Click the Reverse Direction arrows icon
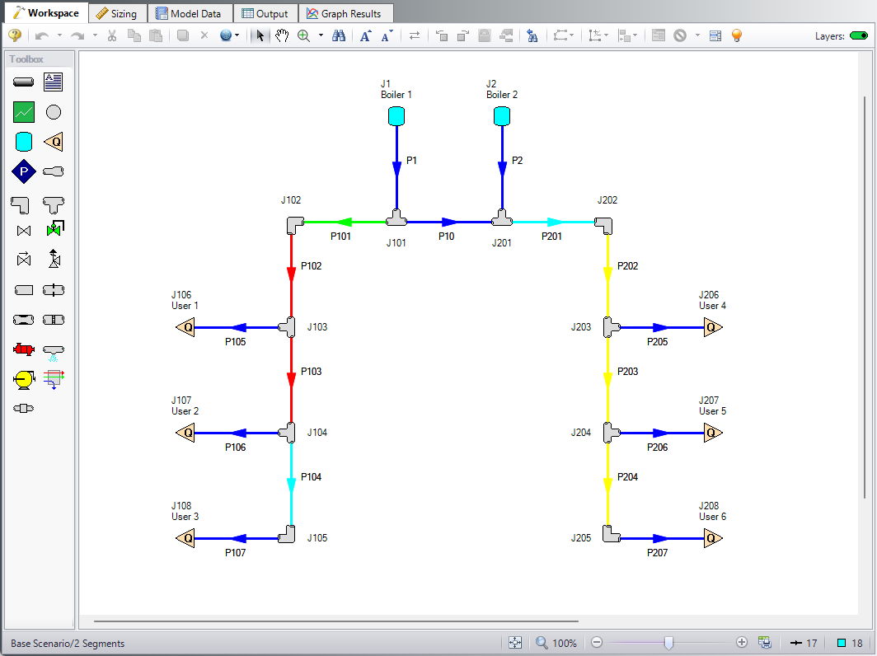 pyautogui.click(x=415, y=35)
